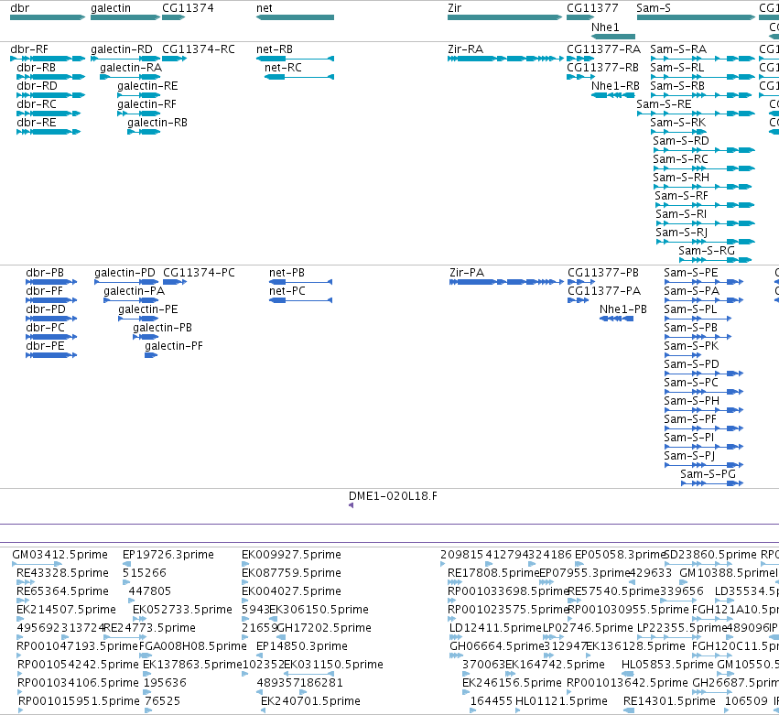779x715 pixels.
Task: Select LD12411.5prime EST feature
Action: (456, 637)
